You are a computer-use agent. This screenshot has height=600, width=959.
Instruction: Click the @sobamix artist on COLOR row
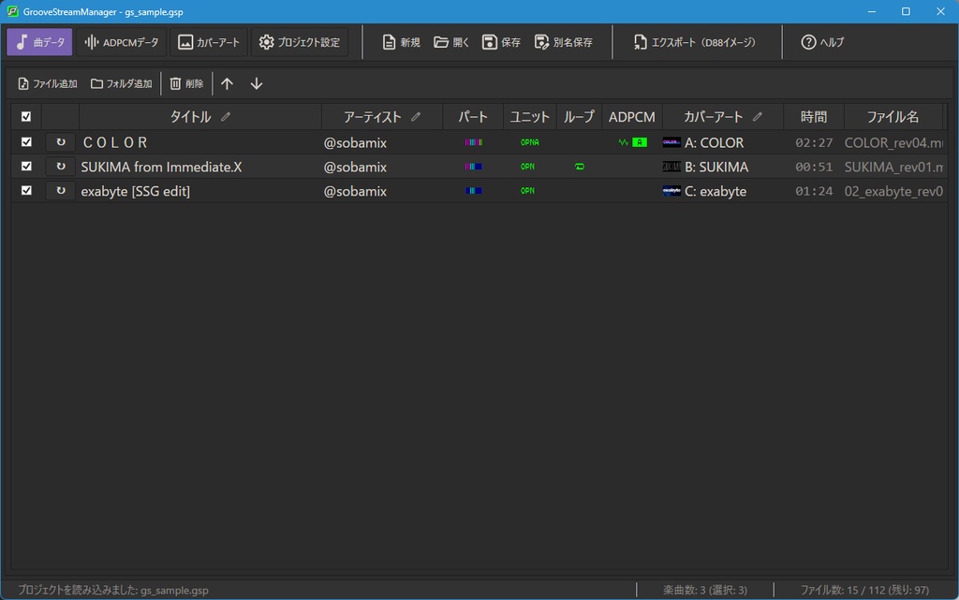(355, 142)
